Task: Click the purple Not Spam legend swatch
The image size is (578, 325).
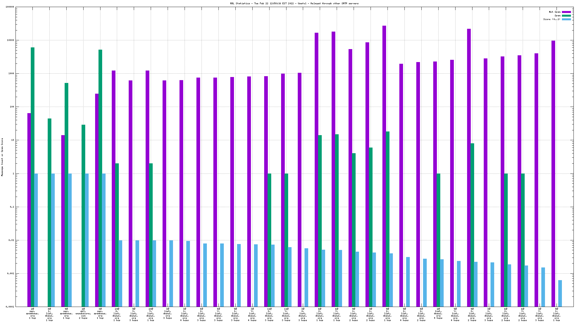Action: (x=566, y=12)
